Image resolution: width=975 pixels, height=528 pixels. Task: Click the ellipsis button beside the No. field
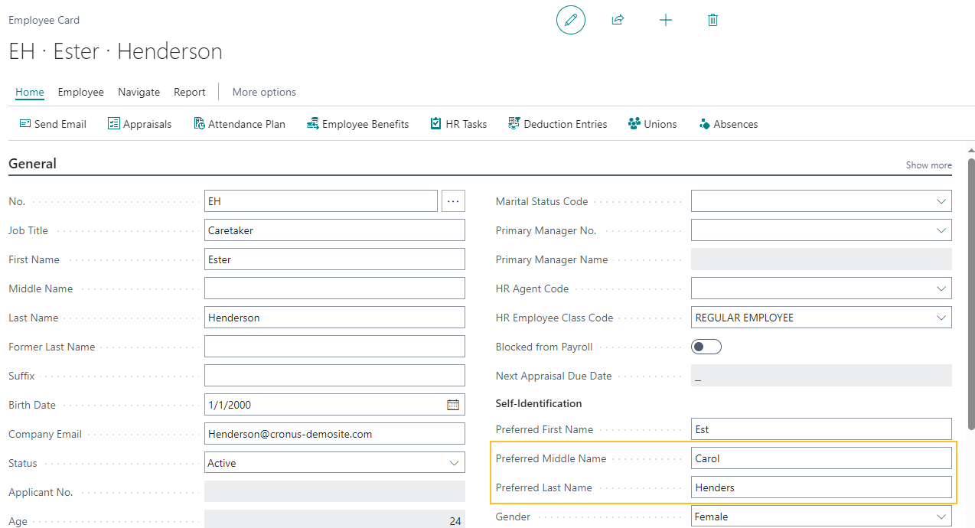(x=453, y=200)
